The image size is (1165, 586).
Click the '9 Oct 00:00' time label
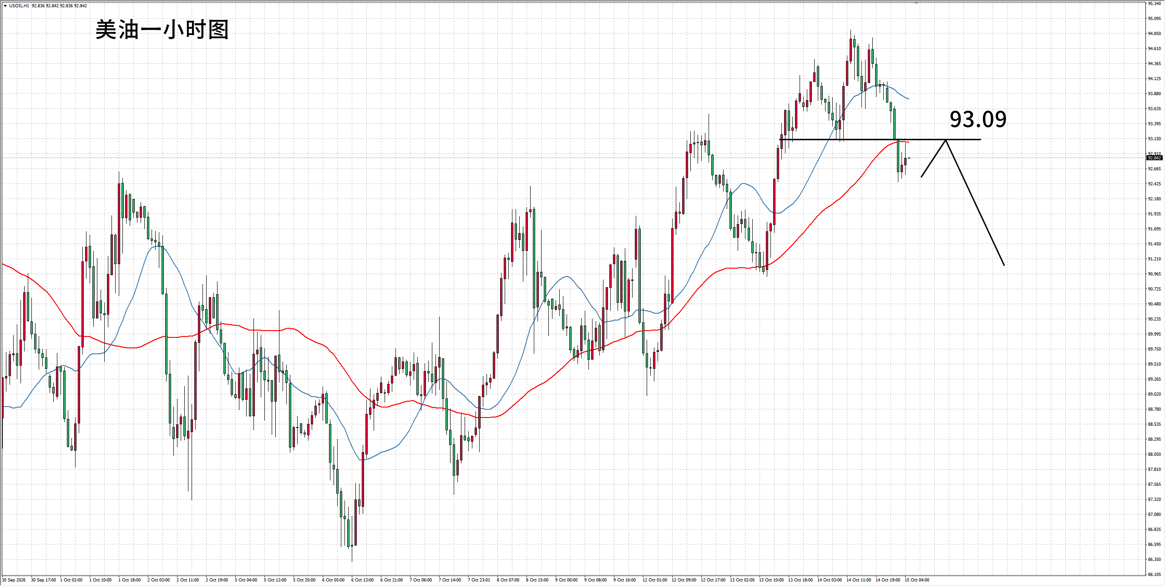click(567, 580)
